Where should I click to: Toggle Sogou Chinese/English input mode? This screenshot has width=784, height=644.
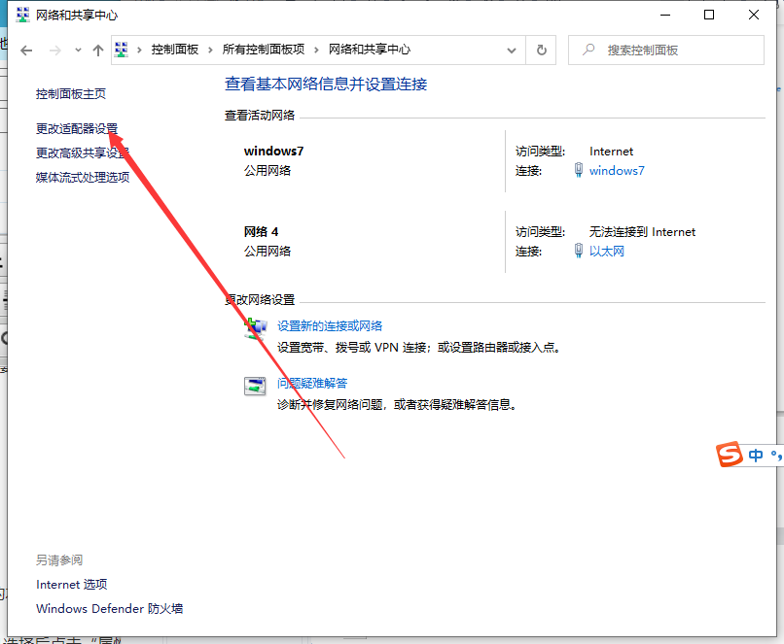click(757, 455)
